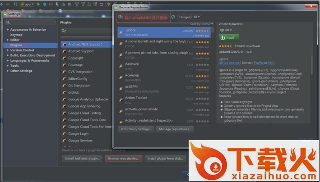Click the plugin description scrollbar

[311, 64]
